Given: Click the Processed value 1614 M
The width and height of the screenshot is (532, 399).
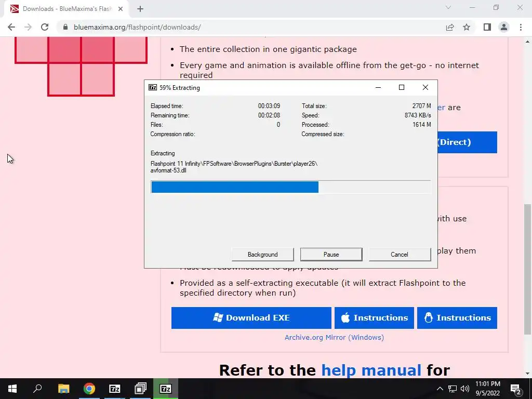Looking at the screenshot, I should (x=422, y=125).
